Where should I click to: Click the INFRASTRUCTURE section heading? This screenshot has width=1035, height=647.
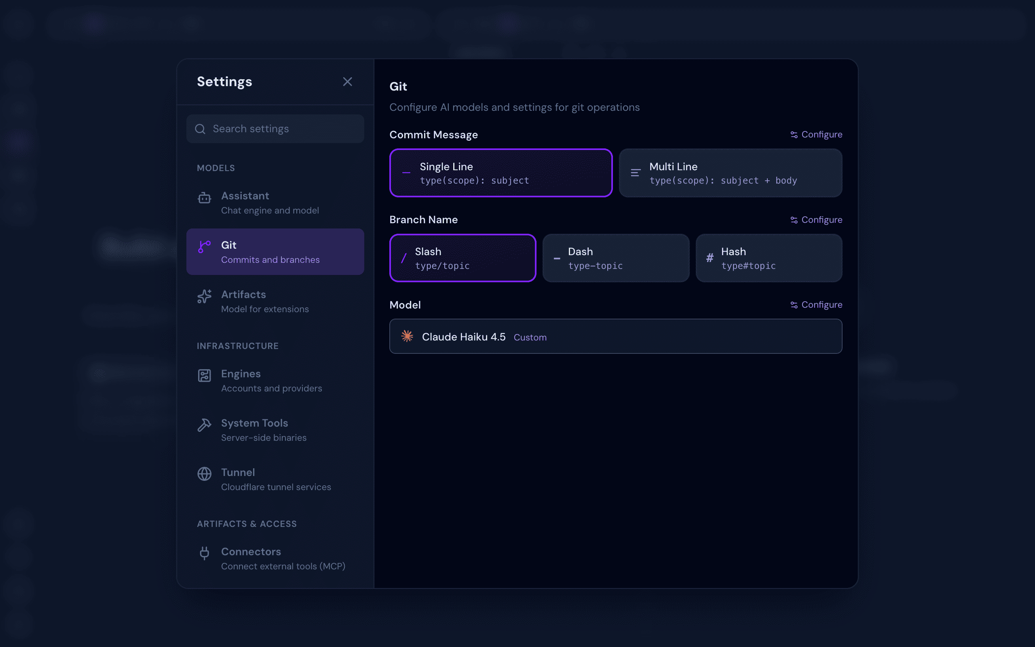(x=238, y=346)
